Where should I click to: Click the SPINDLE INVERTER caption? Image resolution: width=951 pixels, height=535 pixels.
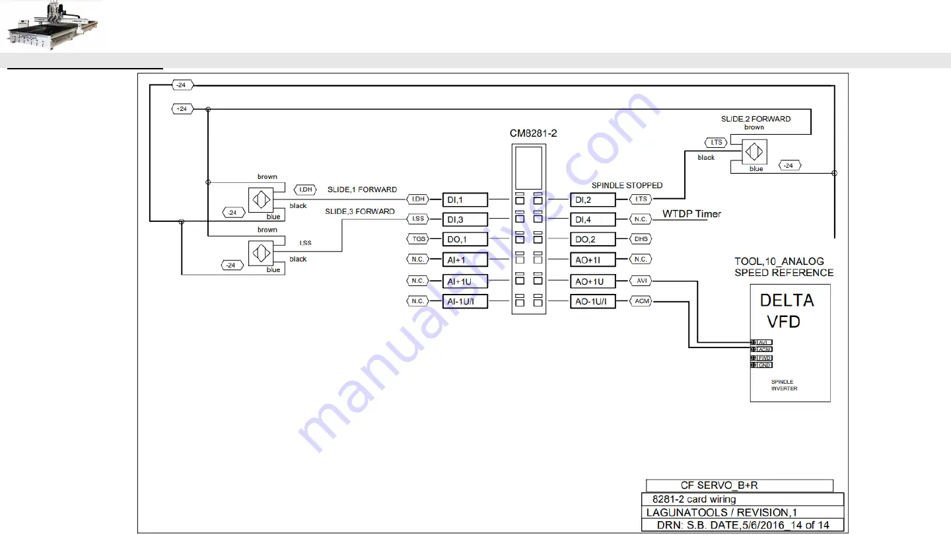(784, 385)
